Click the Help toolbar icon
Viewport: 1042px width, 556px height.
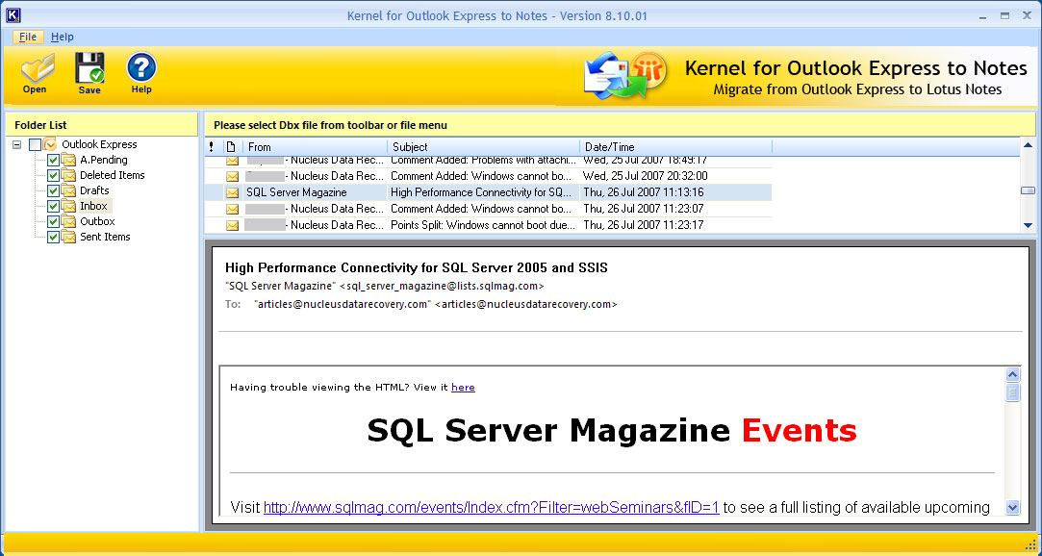pos(141,73)
